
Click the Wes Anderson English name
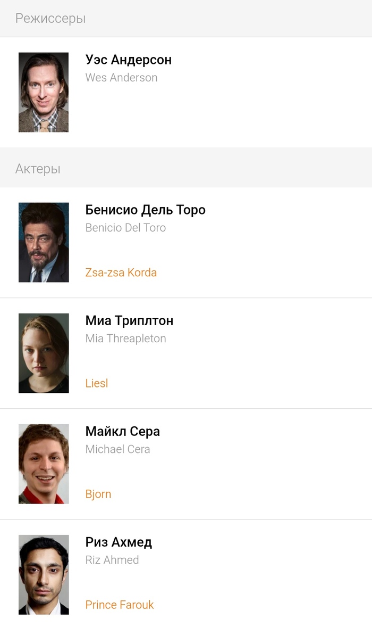121,78
